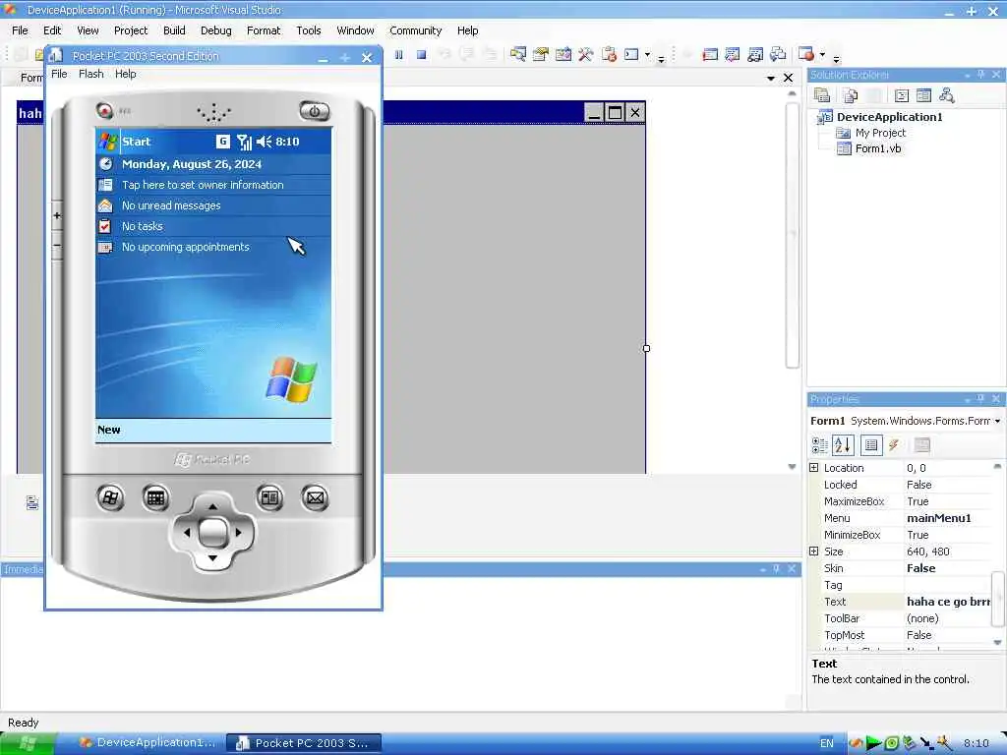Show Properties list button in Properties panel

coord(871,445)
